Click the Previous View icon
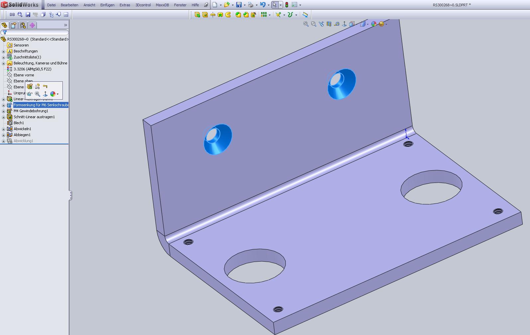This screenshot has height=335, width=530. (321, 24)
